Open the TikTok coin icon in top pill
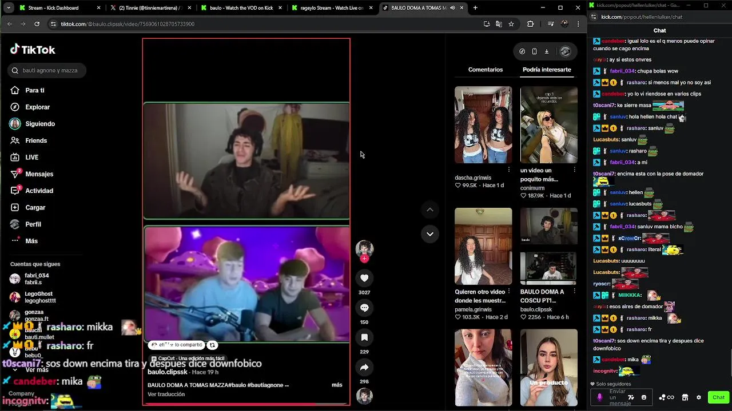The image size is (732, 411). click(522, 51)
